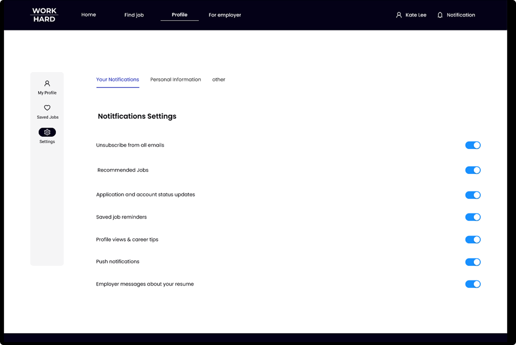Open Find job page
Viewport: 516px width, 345px height.
coord(134,15)
